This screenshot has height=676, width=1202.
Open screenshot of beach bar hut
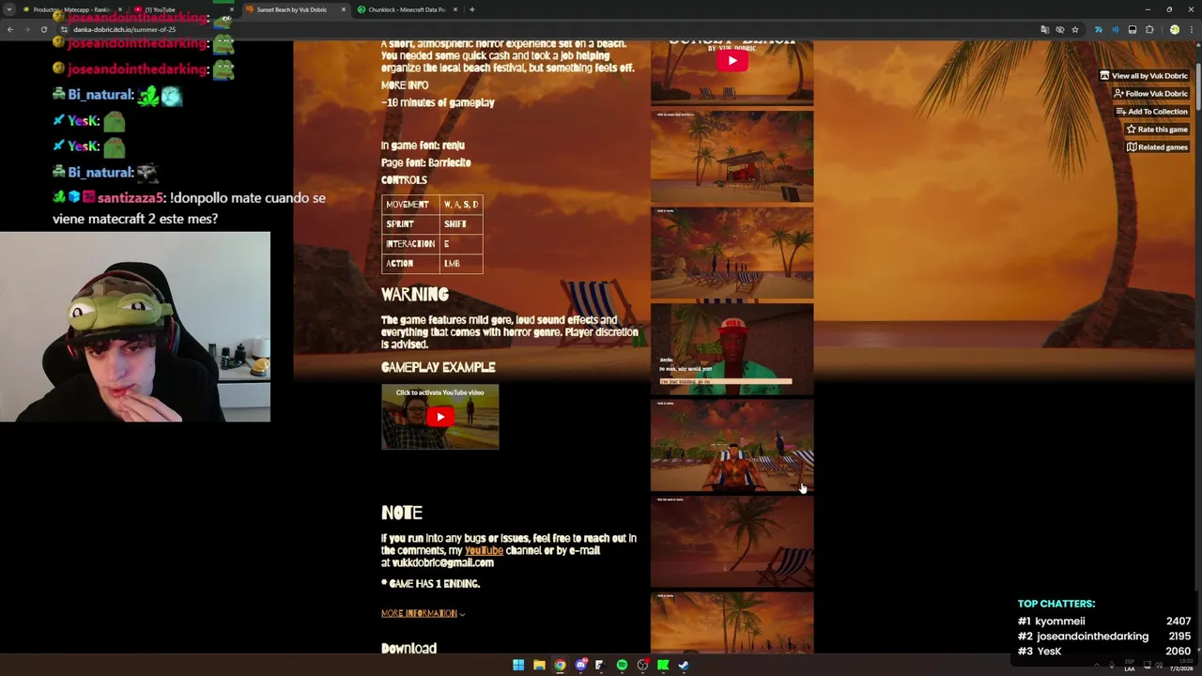coord(732,156)
